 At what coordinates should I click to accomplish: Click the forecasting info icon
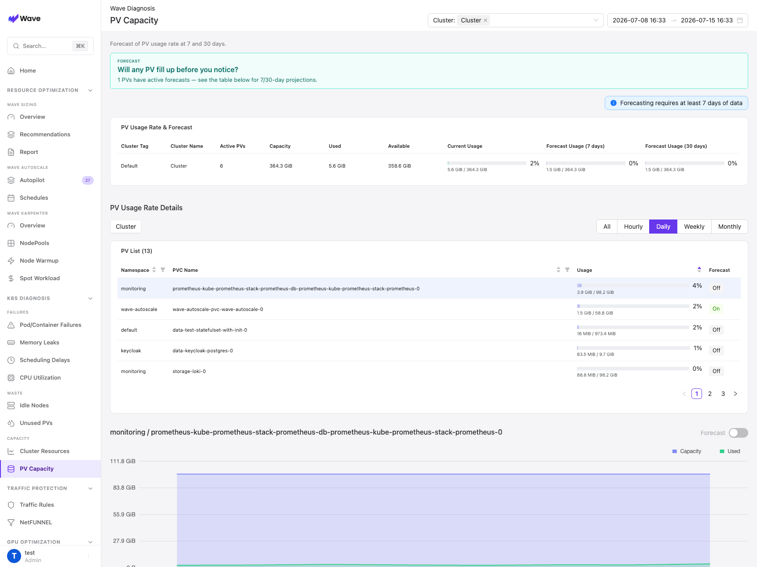[614, 103]
